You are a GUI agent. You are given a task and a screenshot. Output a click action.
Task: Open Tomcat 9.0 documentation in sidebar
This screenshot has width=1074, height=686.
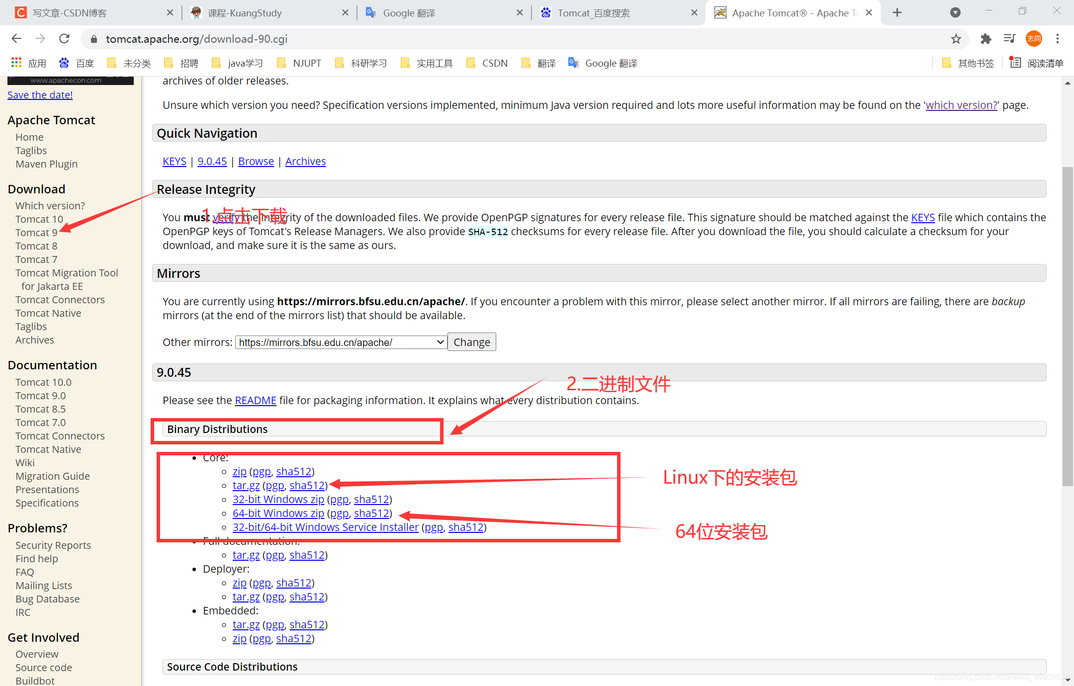point(40,396)
